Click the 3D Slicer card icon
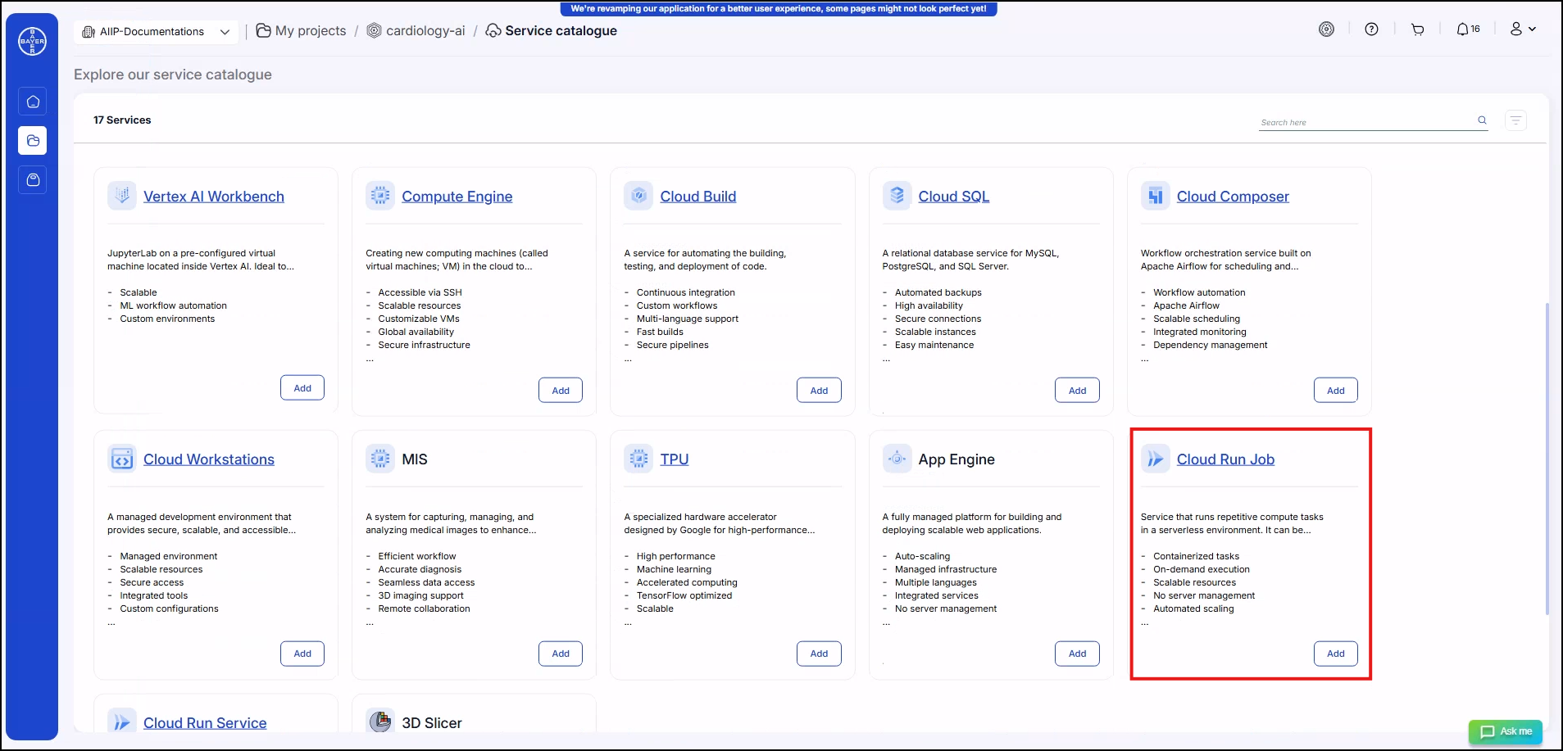This screenshot has width=1563, height=751. 380,722
